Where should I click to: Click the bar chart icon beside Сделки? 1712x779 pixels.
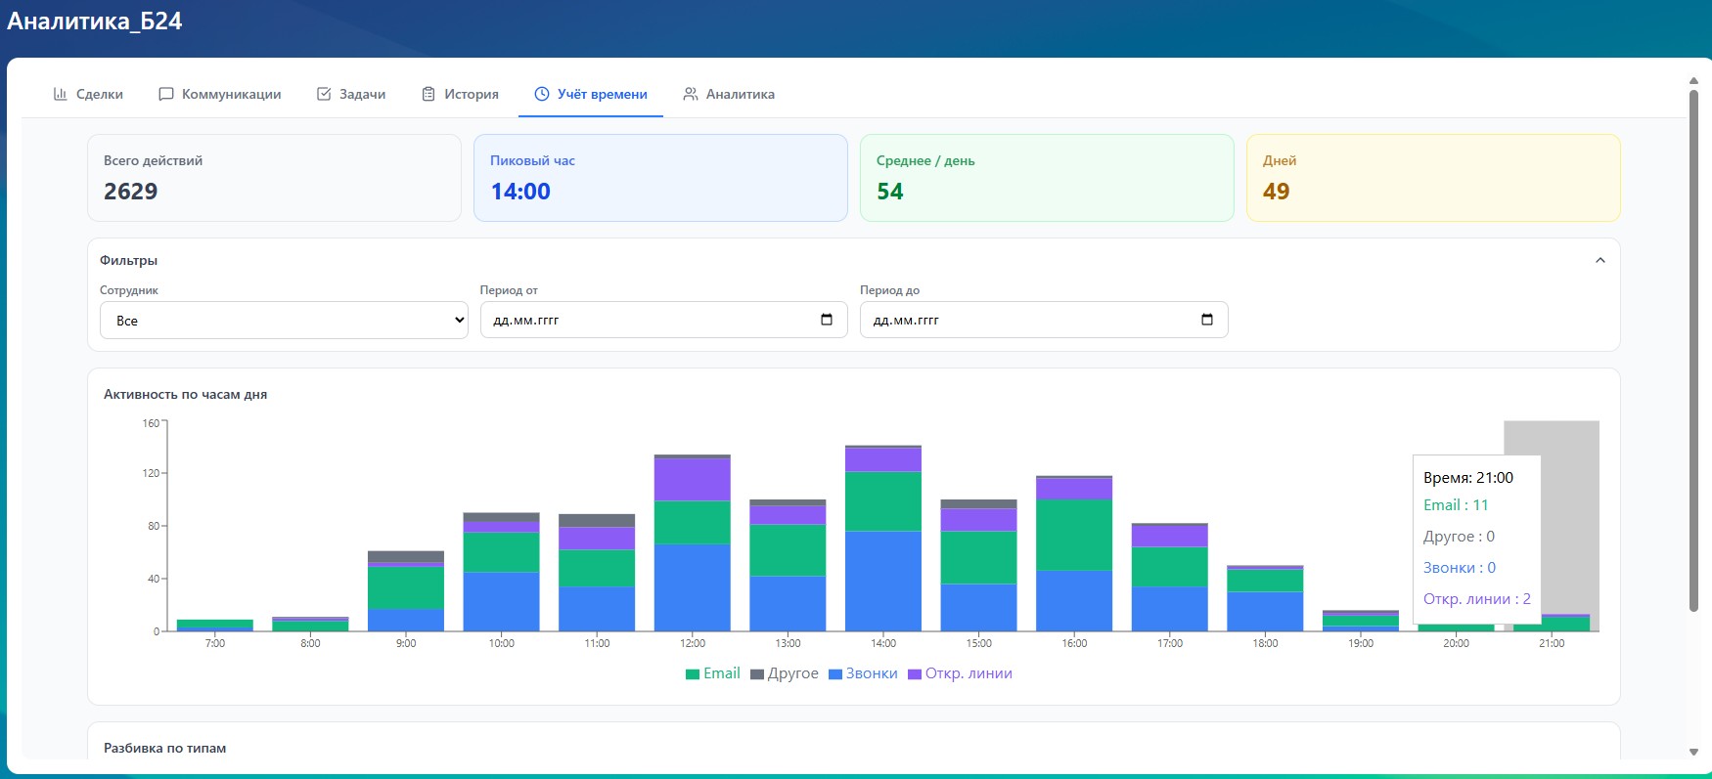point(60,94)
